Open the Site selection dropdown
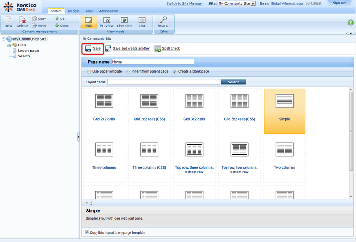Screen dimensions: 356x242 [x=253, y=3]
